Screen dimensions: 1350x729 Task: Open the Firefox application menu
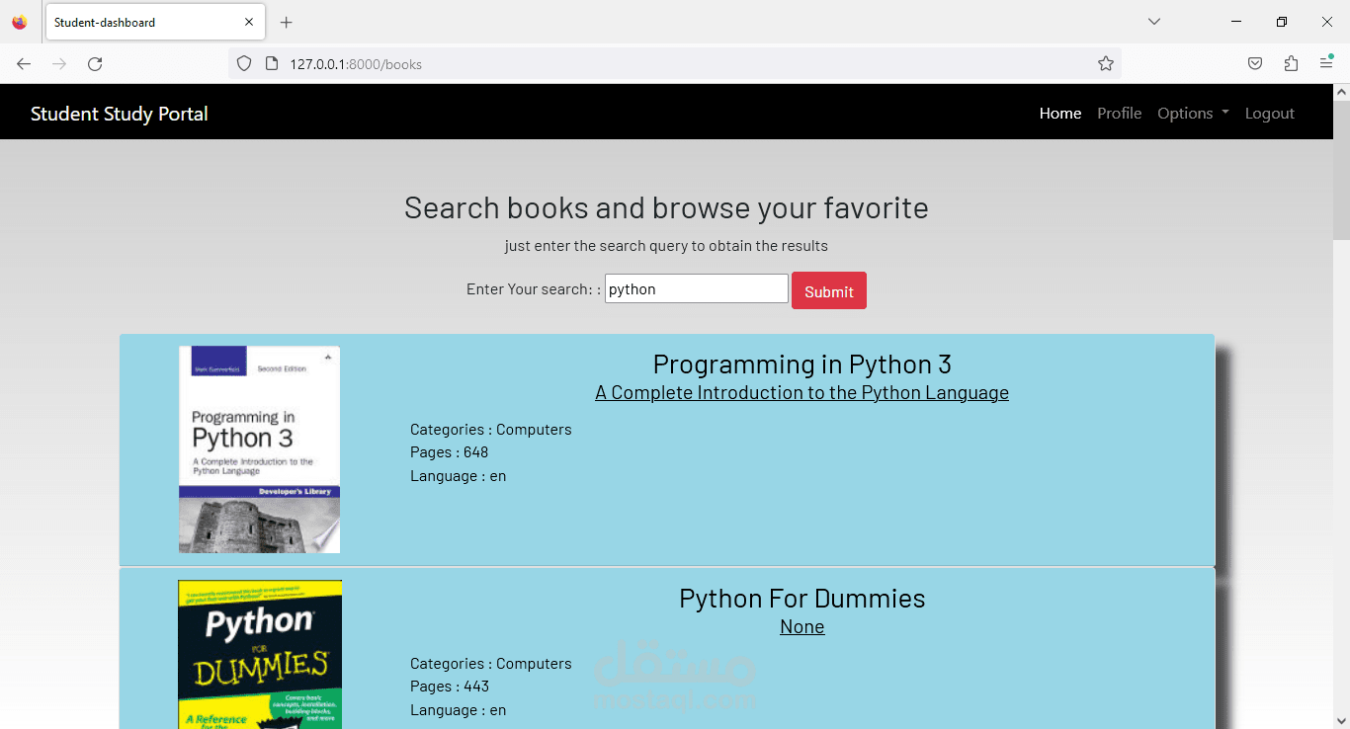click(x=1326, y=64)
